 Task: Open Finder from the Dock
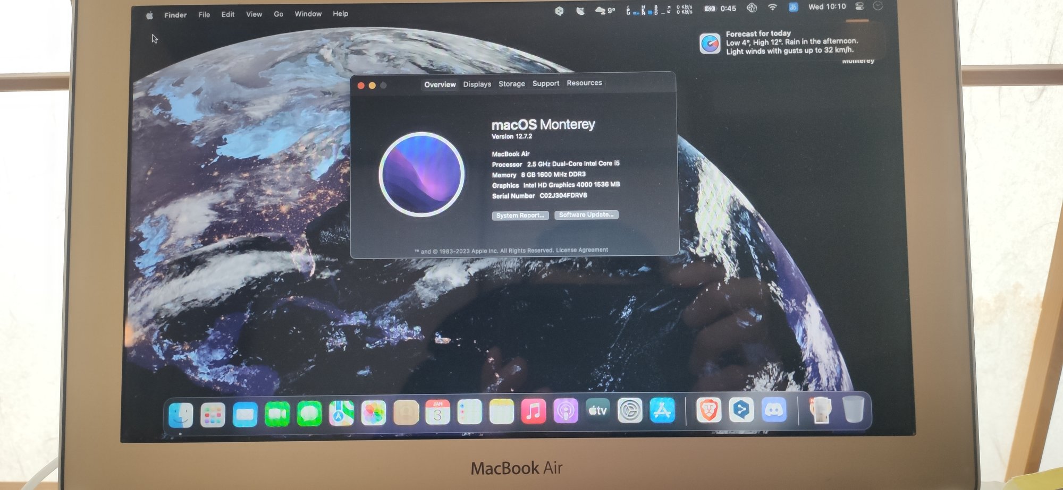[x=181, y=415]
